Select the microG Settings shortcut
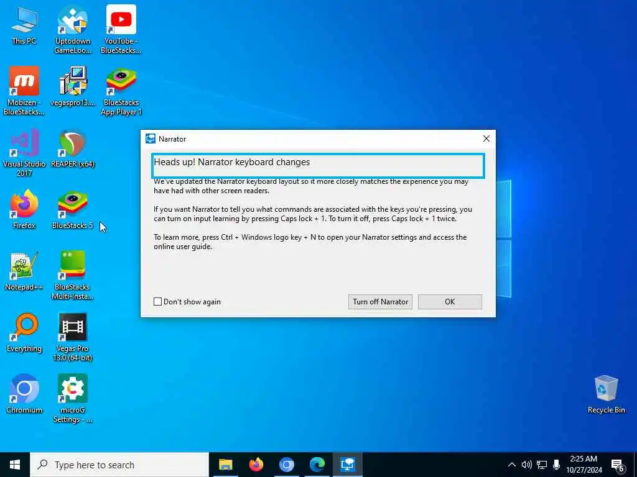Viewport: 637px width, 477px height. point(72,399)
